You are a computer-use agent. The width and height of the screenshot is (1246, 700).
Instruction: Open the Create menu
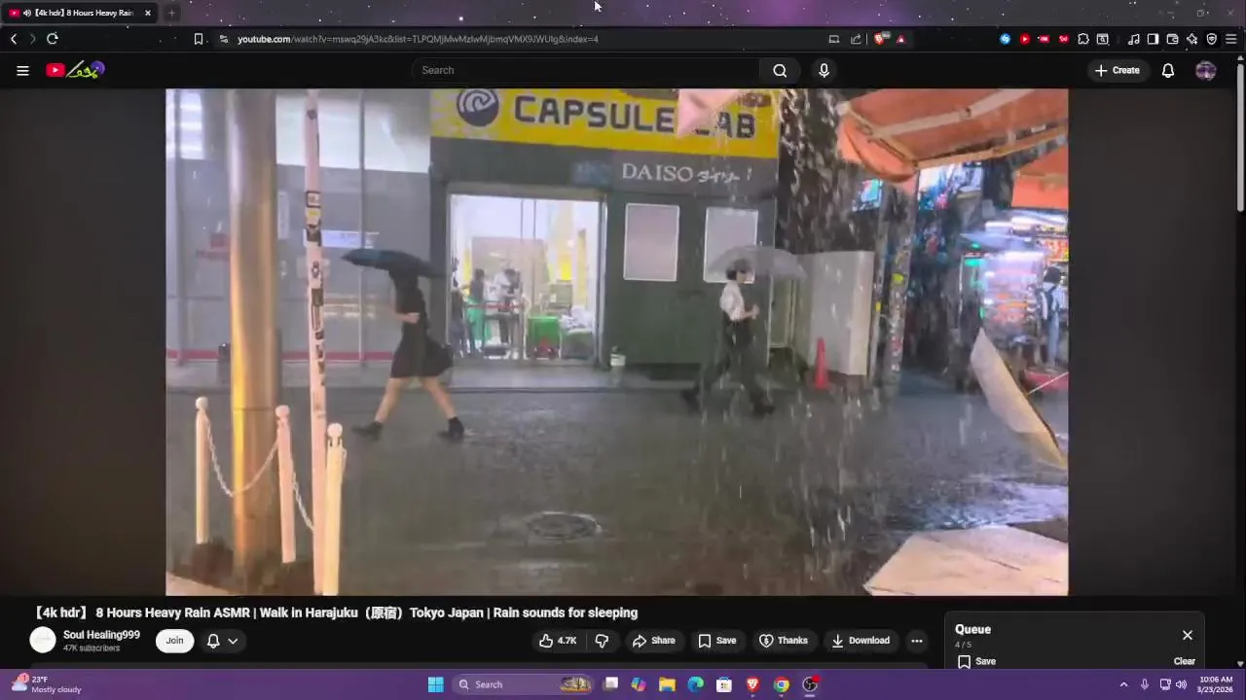(1118, 70)
